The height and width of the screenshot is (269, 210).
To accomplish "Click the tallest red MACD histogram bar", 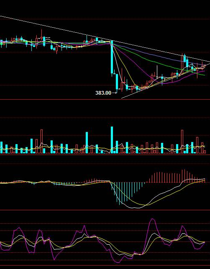I will [x=184, y=176].
